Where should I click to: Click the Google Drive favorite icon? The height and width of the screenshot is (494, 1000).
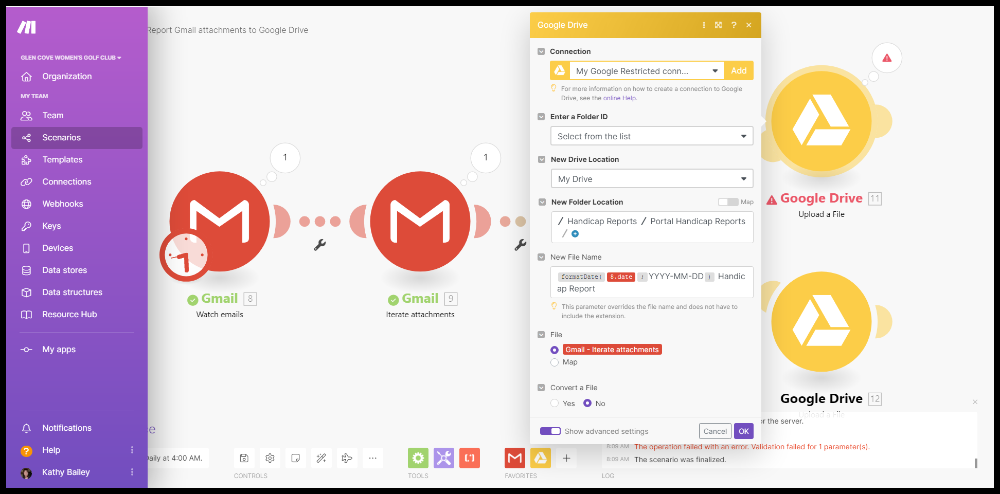541,458
